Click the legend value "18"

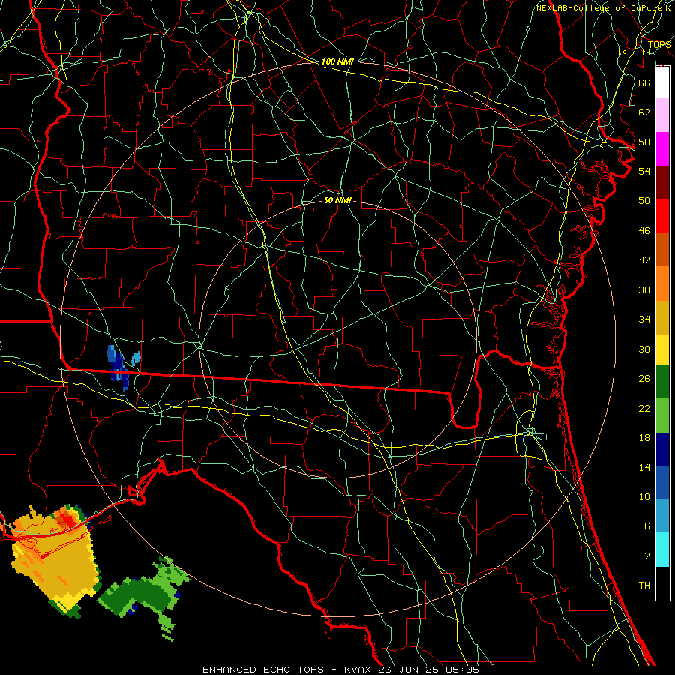tap(644, 438)
